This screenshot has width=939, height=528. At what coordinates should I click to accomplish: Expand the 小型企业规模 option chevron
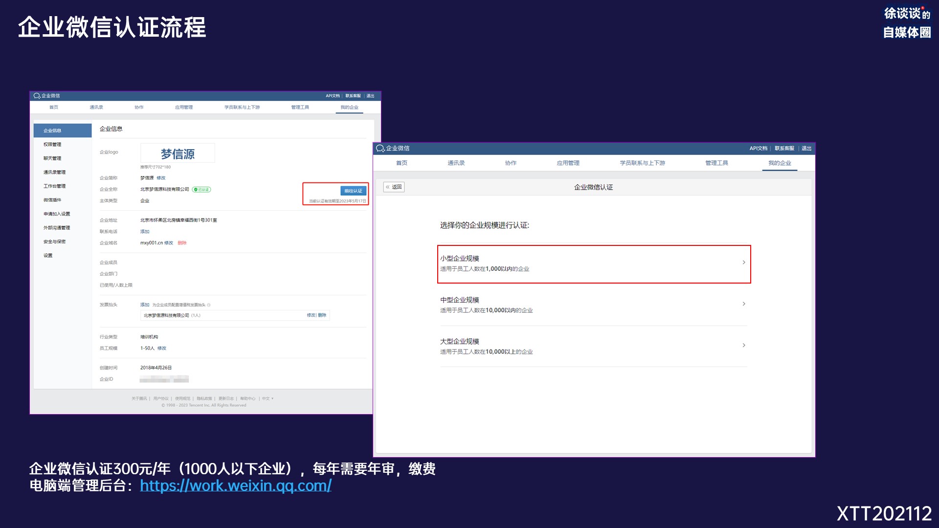coord(744,263)
